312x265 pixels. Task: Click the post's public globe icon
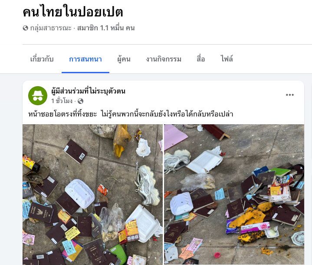point(80,101)
